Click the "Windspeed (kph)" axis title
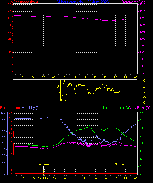This screenshot has height=183, width=153. coord(25,2)
